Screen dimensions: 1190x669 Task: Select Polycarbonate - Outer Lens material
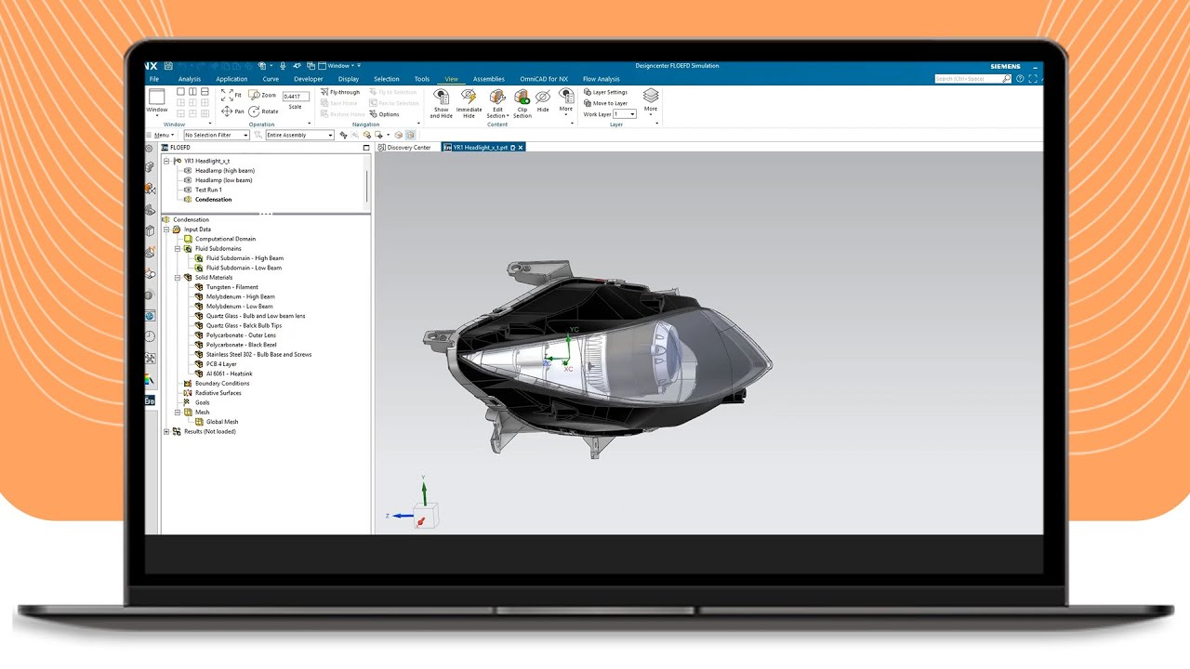(241, 335)
